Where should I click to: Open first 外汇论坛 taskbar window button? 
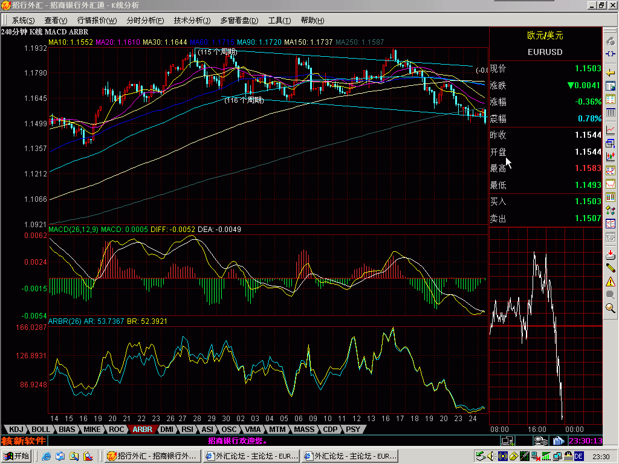coord(251,457)
